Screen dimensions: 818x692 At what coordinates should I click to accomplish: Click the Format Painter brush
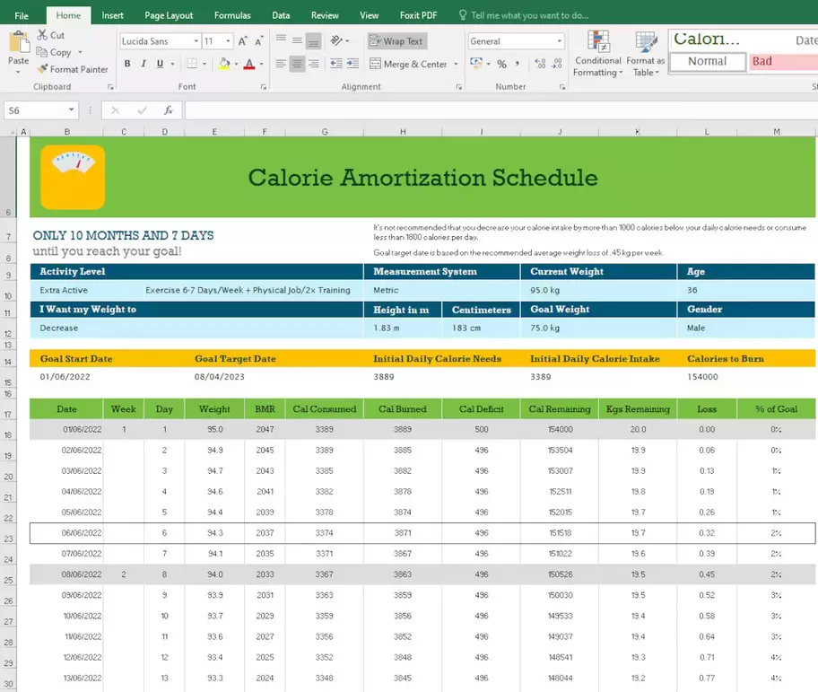pyautogui.click(x=44, y=69)
